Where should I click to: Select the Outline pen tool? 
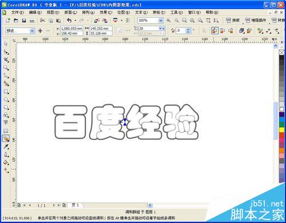tap(6, 155)
